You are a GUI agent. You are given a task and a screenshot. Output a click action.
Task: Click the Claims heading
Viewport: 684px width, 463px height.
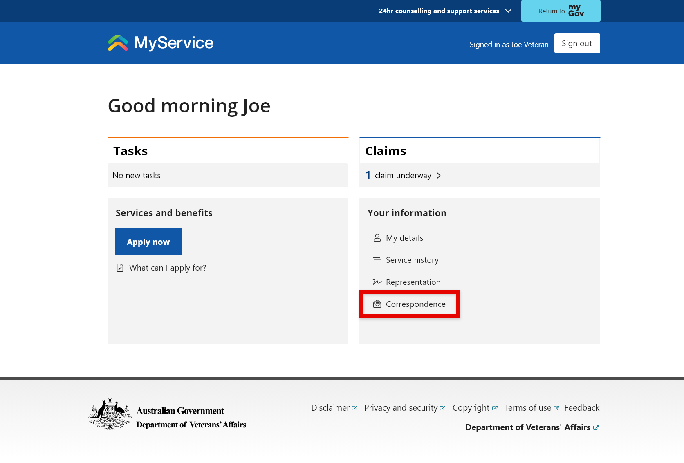tap(386, 151)
